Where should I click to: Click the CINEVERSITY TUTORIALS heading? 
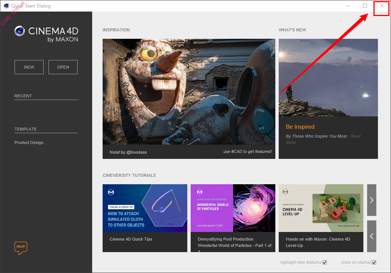[129, 175]
